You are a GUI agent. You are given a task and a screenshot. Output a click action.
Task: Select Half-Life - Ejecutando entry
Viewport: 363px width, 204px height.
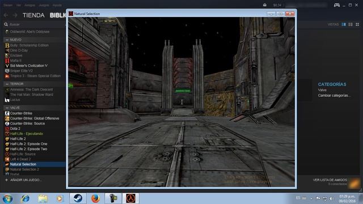click(x=27, y=134)
